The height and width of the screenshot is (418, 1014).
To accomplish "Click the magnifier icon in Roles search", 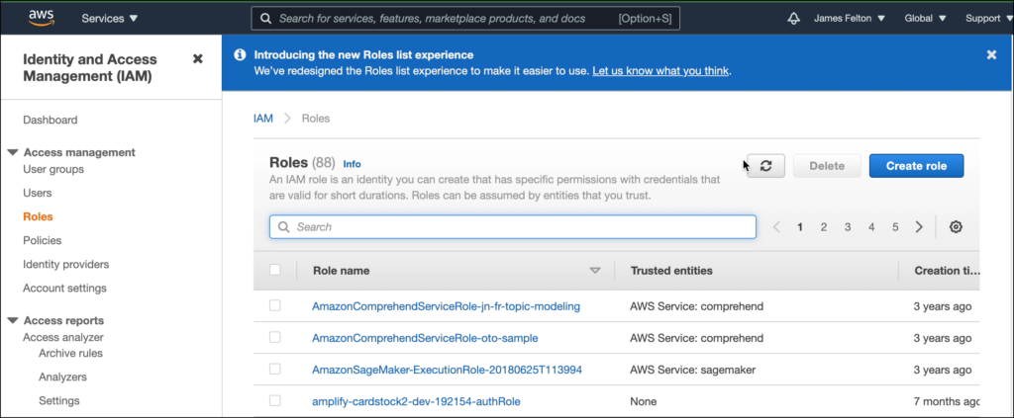I will [283, 227].
